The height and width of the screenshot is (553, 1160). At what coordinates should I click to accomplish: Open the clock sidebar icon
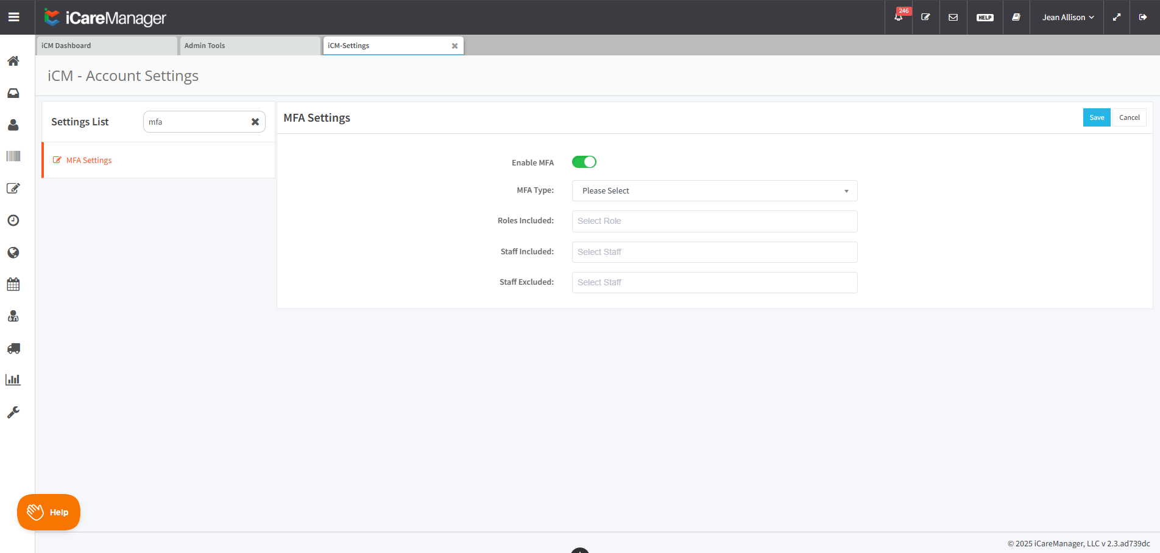13,220
